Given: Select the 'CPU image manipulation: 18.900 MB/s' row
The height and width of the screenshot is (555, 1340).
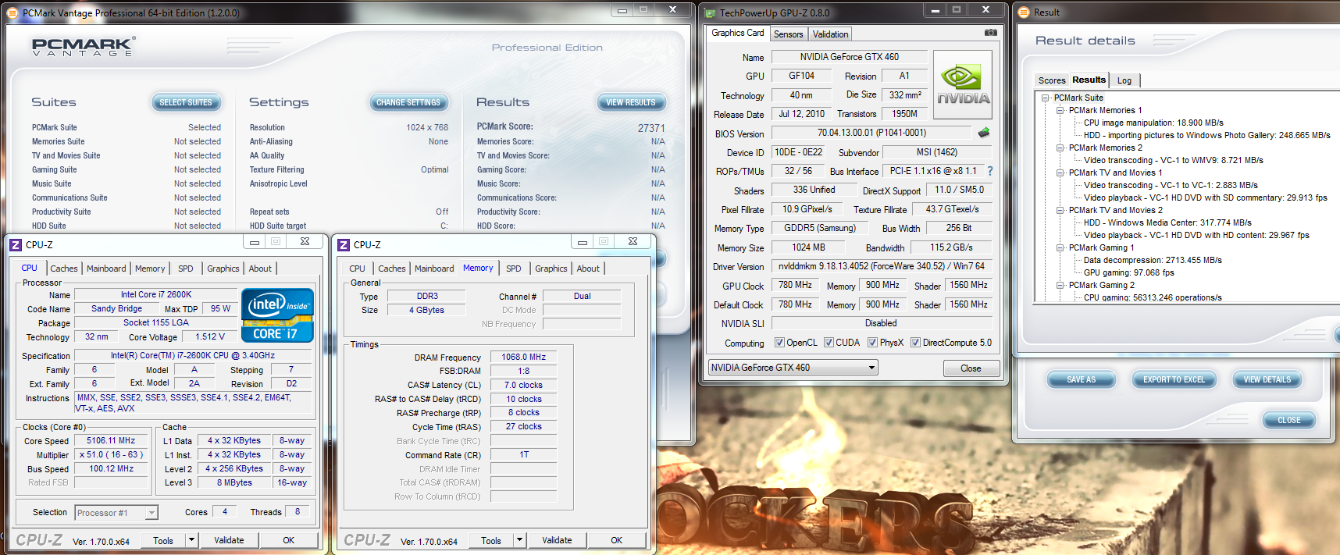Looking at the screenshot, I should 1153,123.
